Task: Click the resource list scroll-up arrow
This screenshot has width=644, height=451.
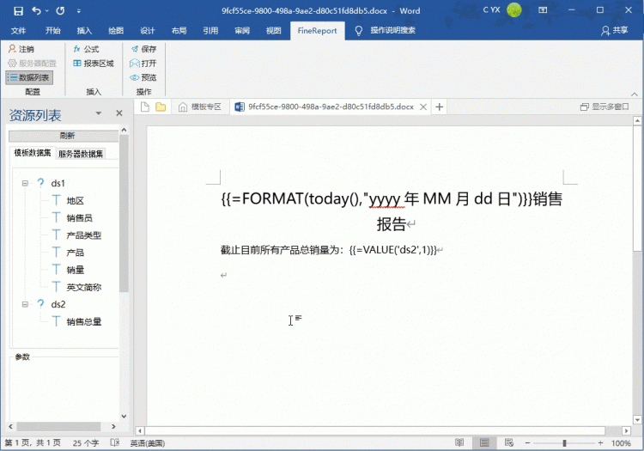Action: (124, 130)
